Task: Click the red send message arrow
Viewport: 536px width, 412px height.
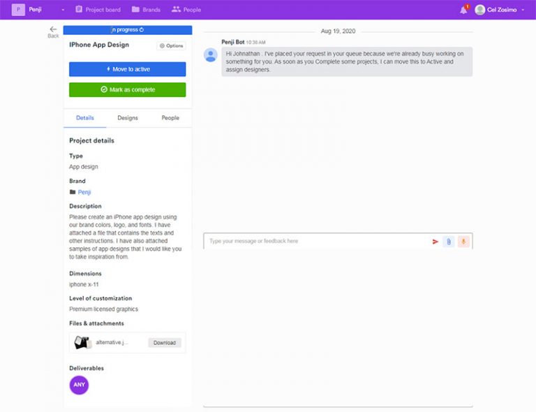Action: (x=435, y=242)
